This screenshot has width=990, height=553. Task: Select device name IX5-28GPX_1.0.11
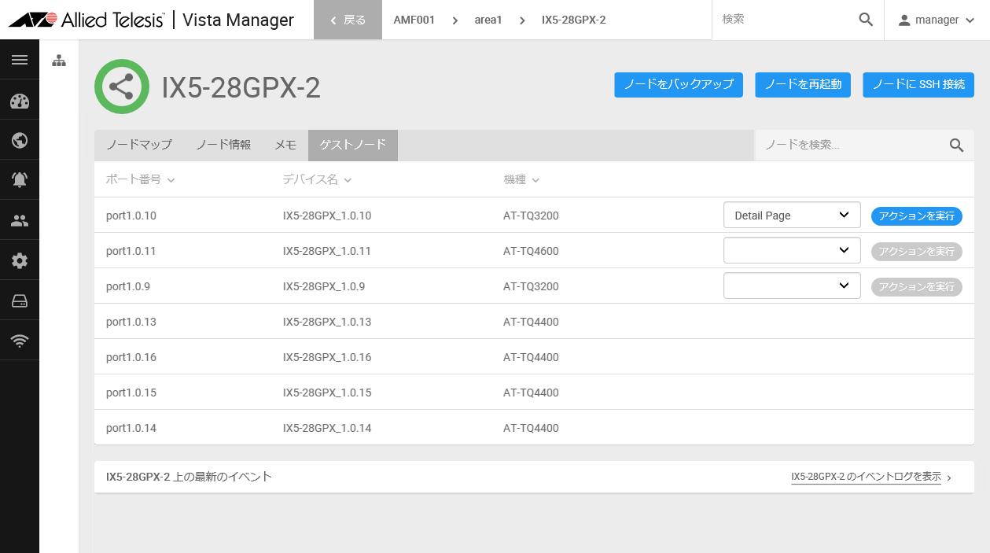(x=327, y=251)
